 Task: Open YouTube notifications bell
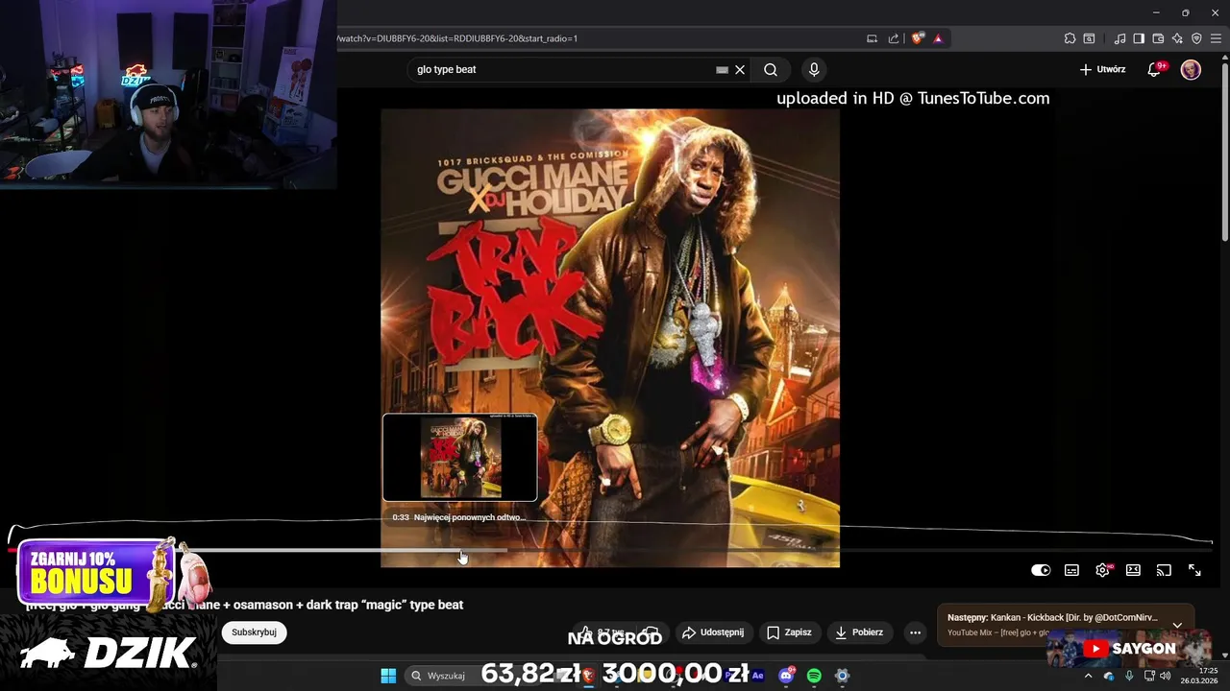(x=1155, y=69)
